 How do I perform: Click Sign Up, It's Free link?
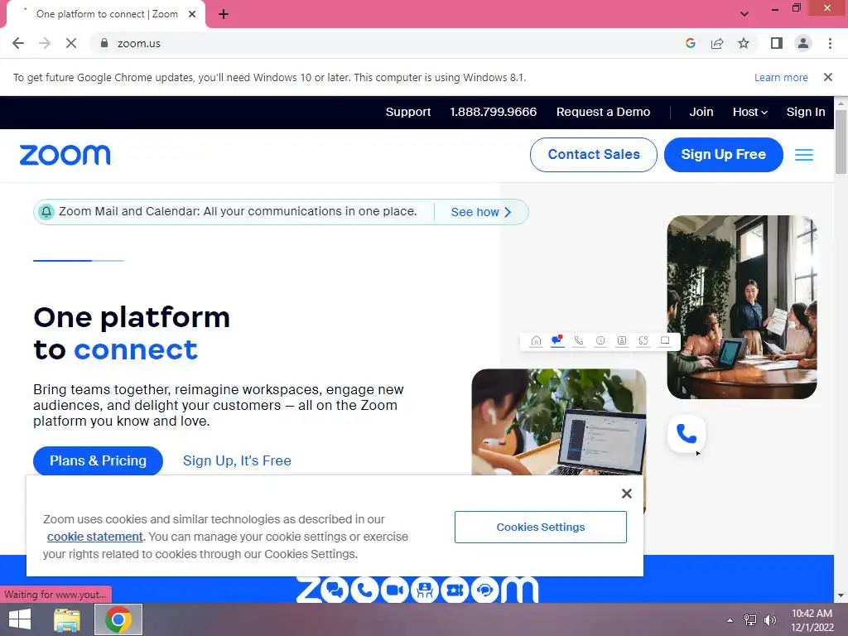(237, 460)
